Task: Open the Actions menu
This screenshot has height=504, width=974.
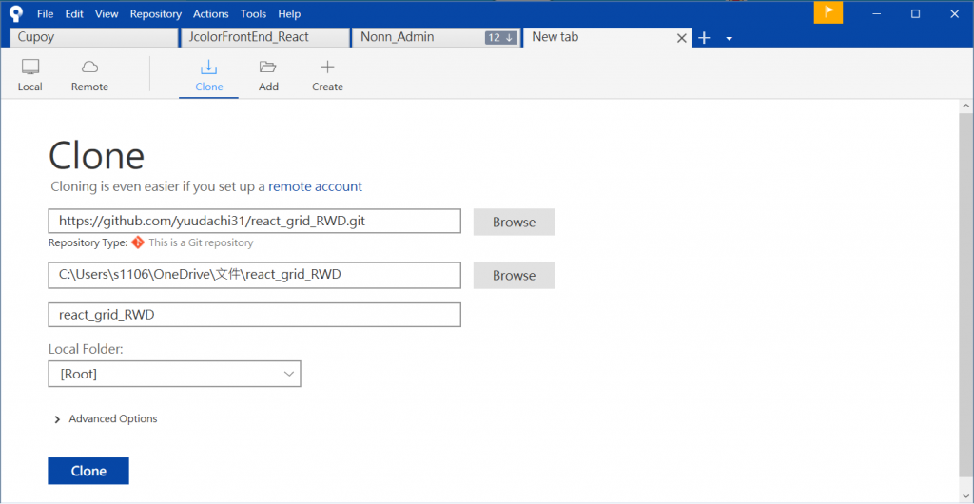Action: point(210,13)
